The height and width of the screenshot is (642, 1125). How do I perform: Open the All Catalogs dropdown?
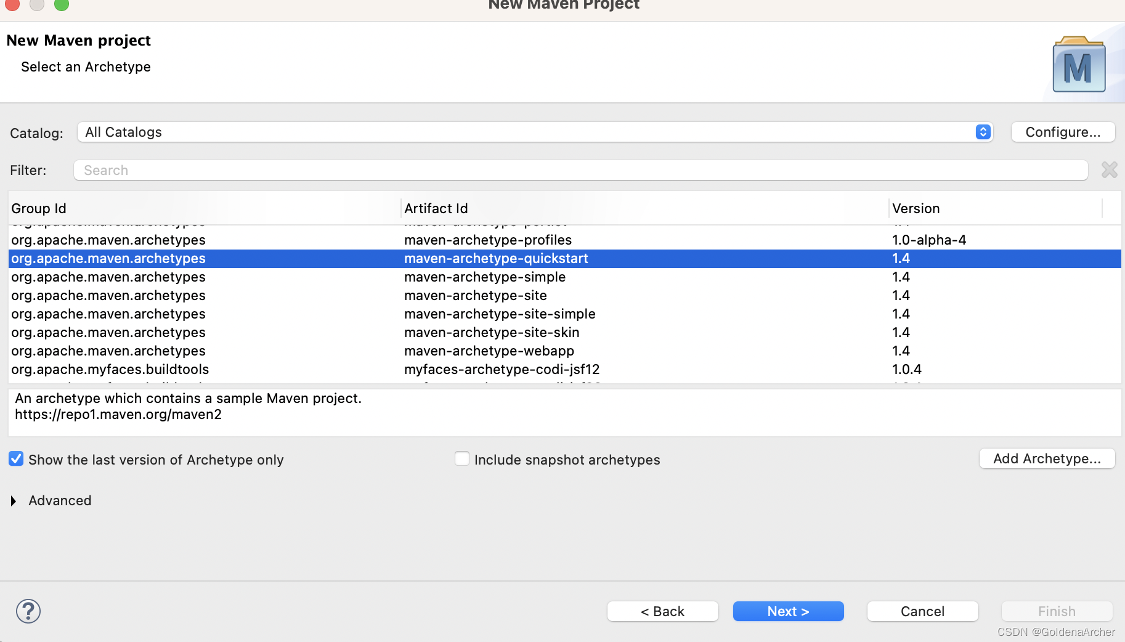pos(535,132)
